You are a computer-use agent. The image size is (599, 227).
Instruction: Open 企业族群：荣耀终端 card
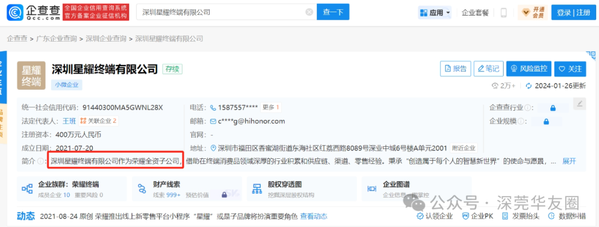72,189
